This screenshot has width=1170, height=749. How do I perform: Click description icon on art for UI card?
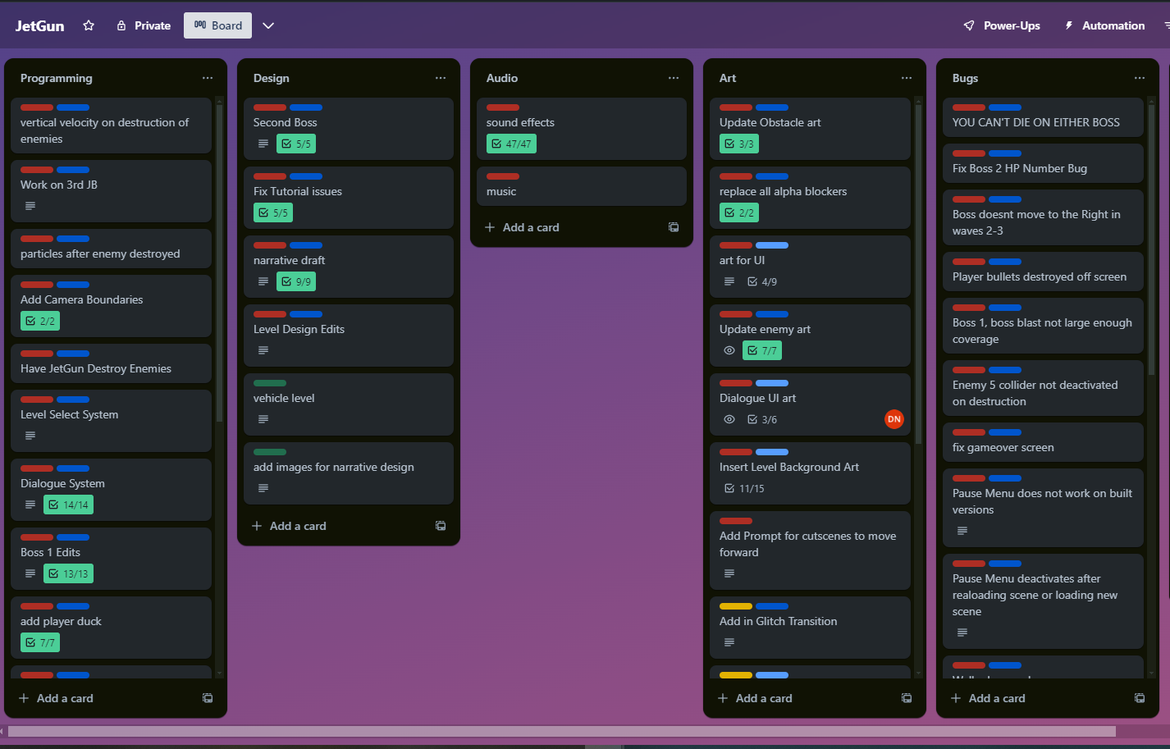coord(729,281)
